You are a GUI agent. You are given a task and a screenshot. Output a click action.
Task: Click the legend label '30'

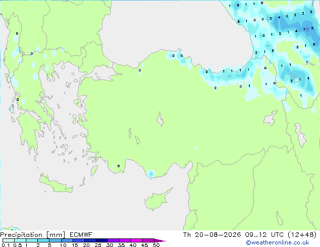tap(110, 245)
